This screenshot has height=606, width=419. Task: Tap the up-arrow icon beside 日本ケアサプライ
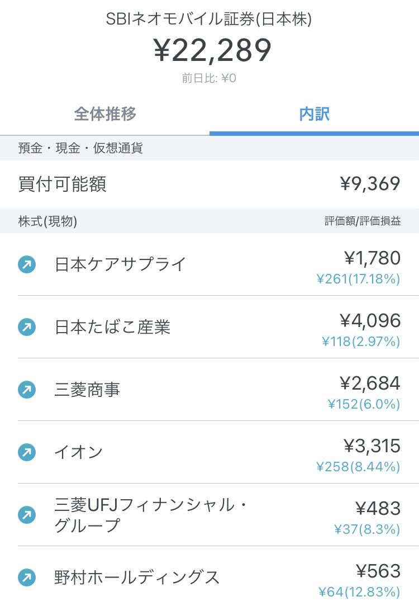27,265
